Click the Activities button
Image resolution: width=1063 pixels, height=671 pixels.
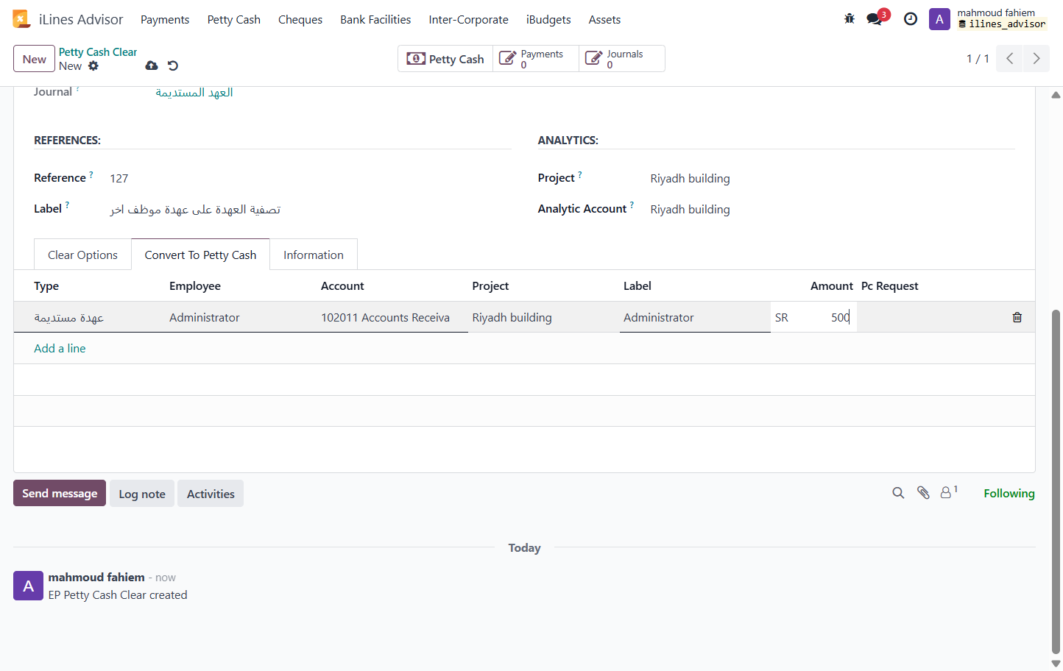(x=211, y=494)
